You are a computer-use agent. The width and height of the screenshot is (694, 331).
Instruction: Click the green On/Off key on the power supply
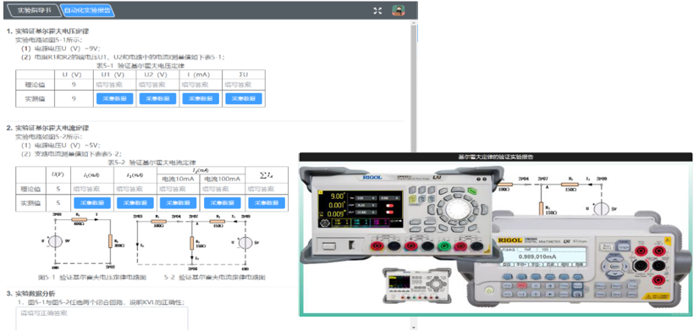(471, 191)
